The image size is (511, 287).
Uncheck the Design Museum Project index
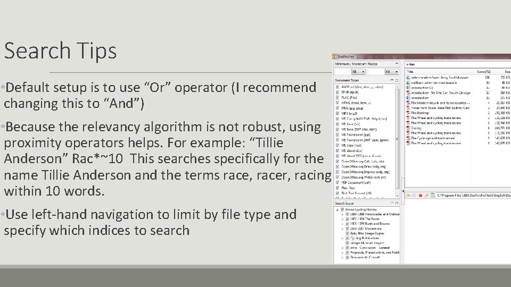pyautogui.click(x=347, y=243)
